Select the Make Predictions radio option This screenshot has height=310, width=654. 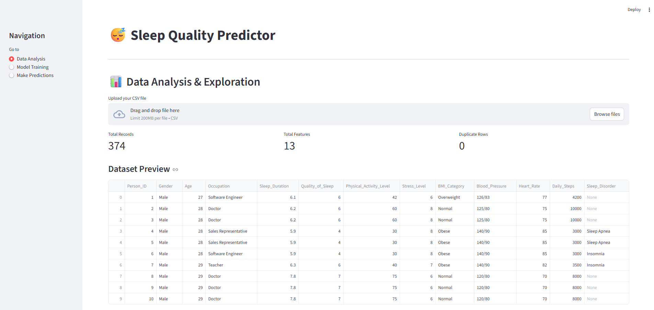point(12,75)
